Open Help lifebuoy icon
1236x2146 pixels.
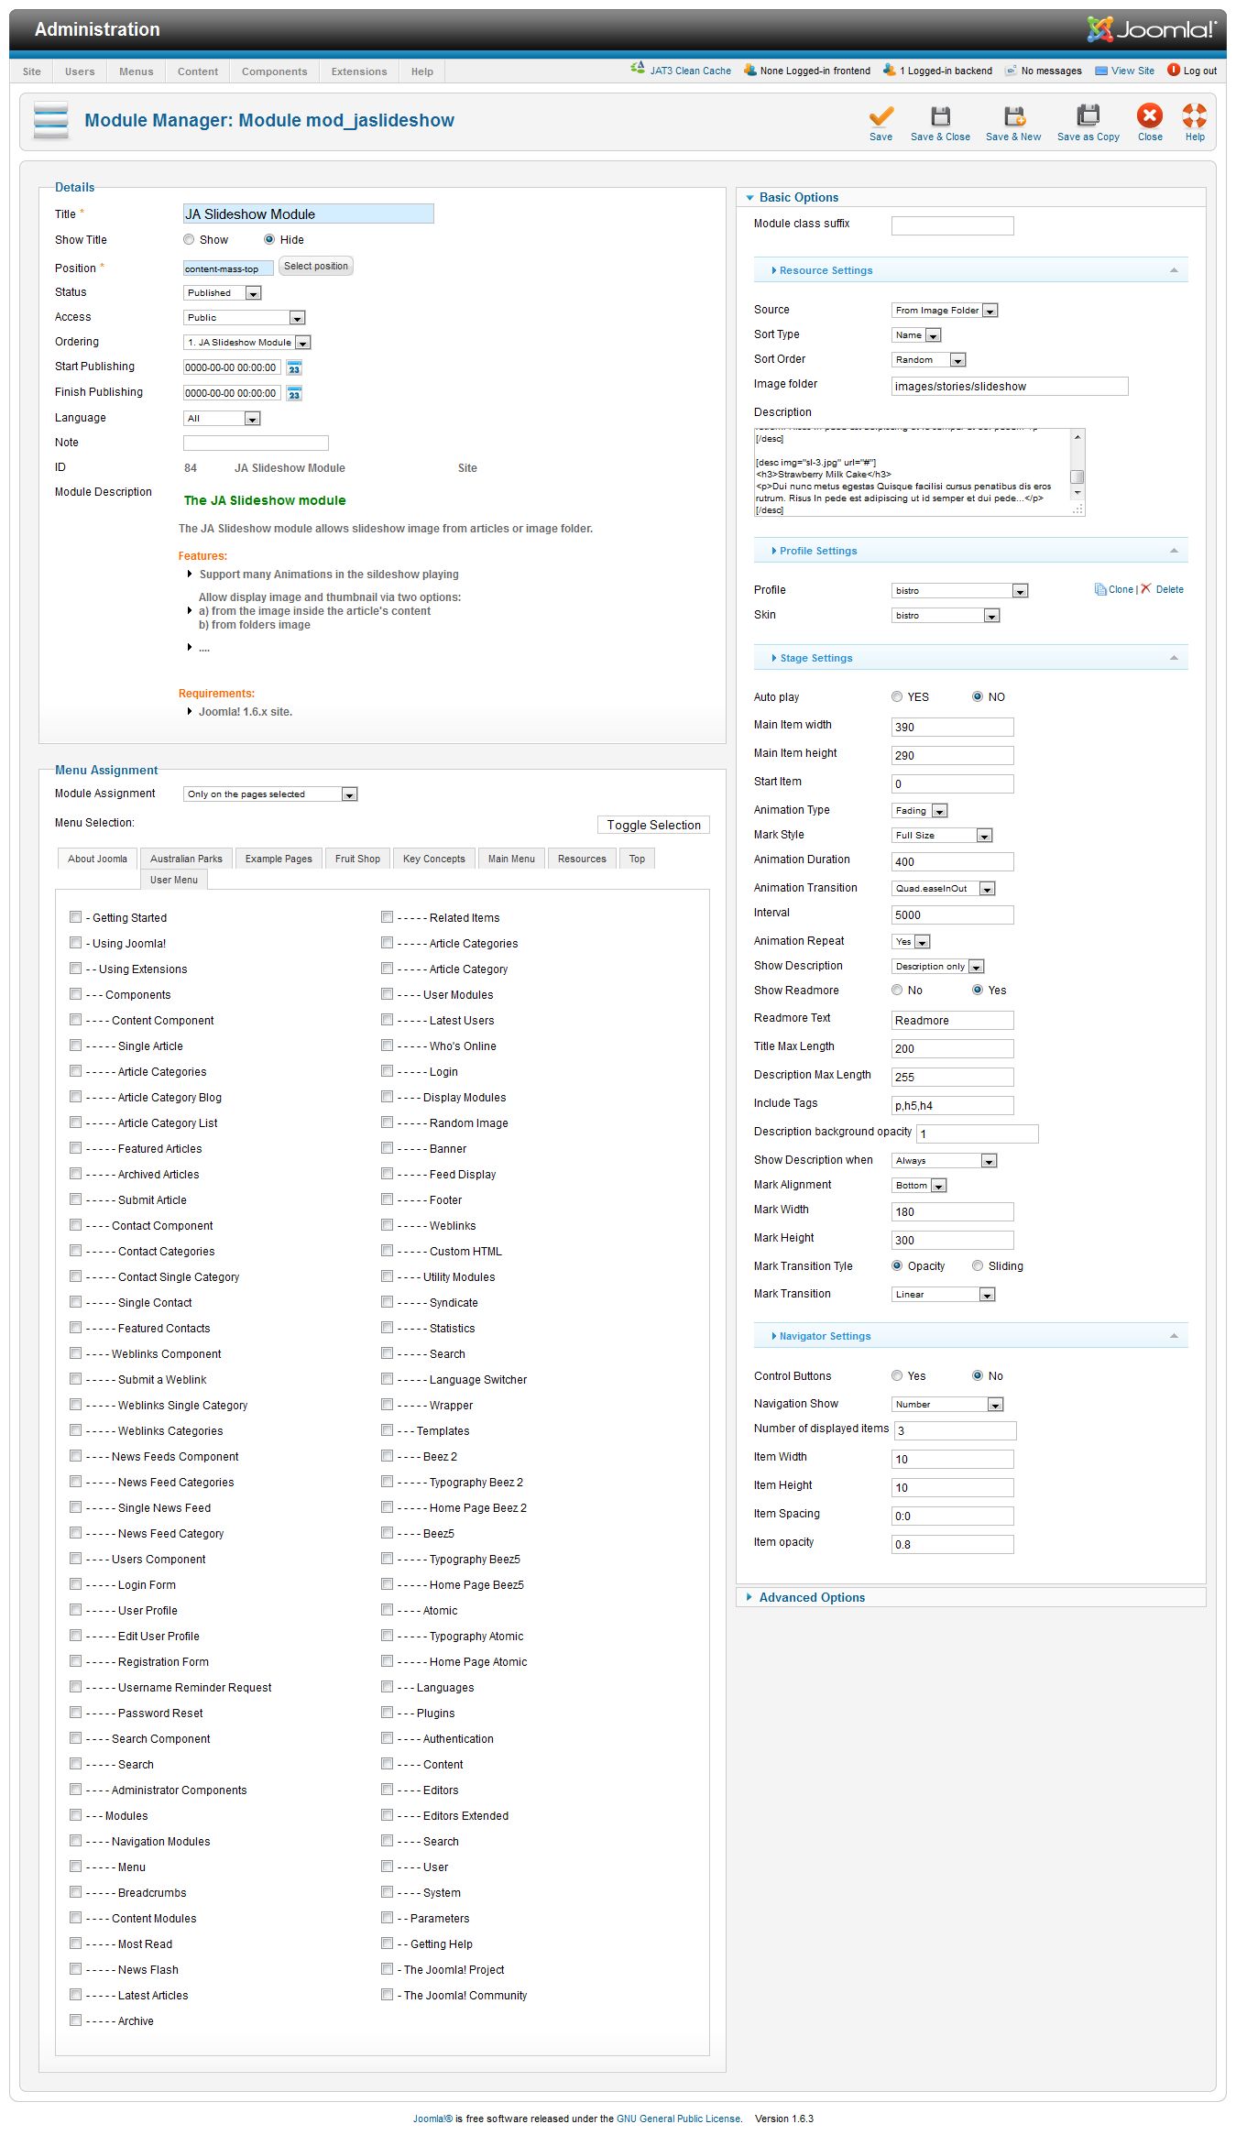[x=1195, y=116]
